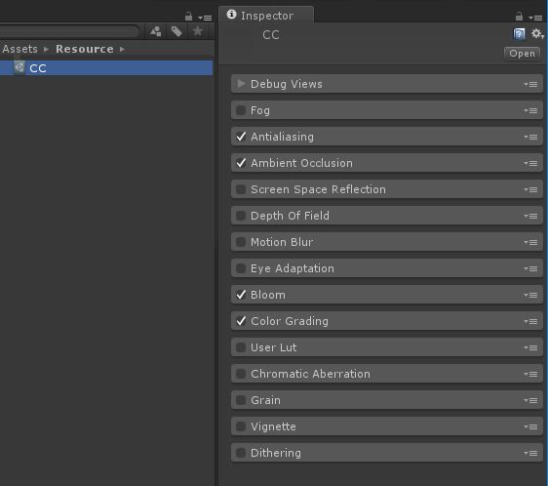Enable the User Lut checkbox

click(x=241, y=347)
